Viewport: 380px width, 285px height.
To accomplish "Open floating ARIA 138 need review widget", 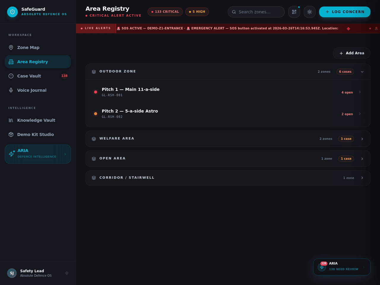I will (342, 267).
